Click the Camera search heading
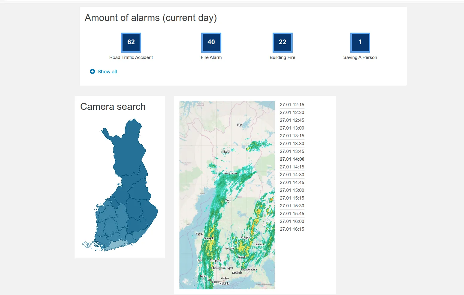This screenshot has height=295, width=464. 113,107
